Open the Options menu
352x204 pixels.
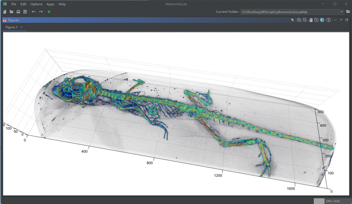click(37, 4)
